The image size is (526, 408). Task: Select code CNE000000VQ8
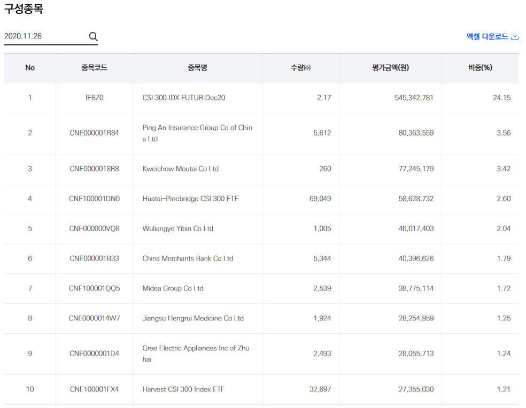[x=94, y=229]
